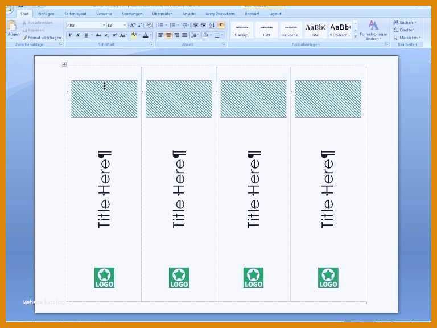Shrink font size with the smaller A icon

[x=140, y=26]
